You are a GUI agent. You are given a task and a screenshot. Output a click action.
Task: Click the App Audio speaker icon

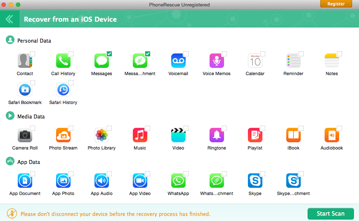(x=102, y=181)
